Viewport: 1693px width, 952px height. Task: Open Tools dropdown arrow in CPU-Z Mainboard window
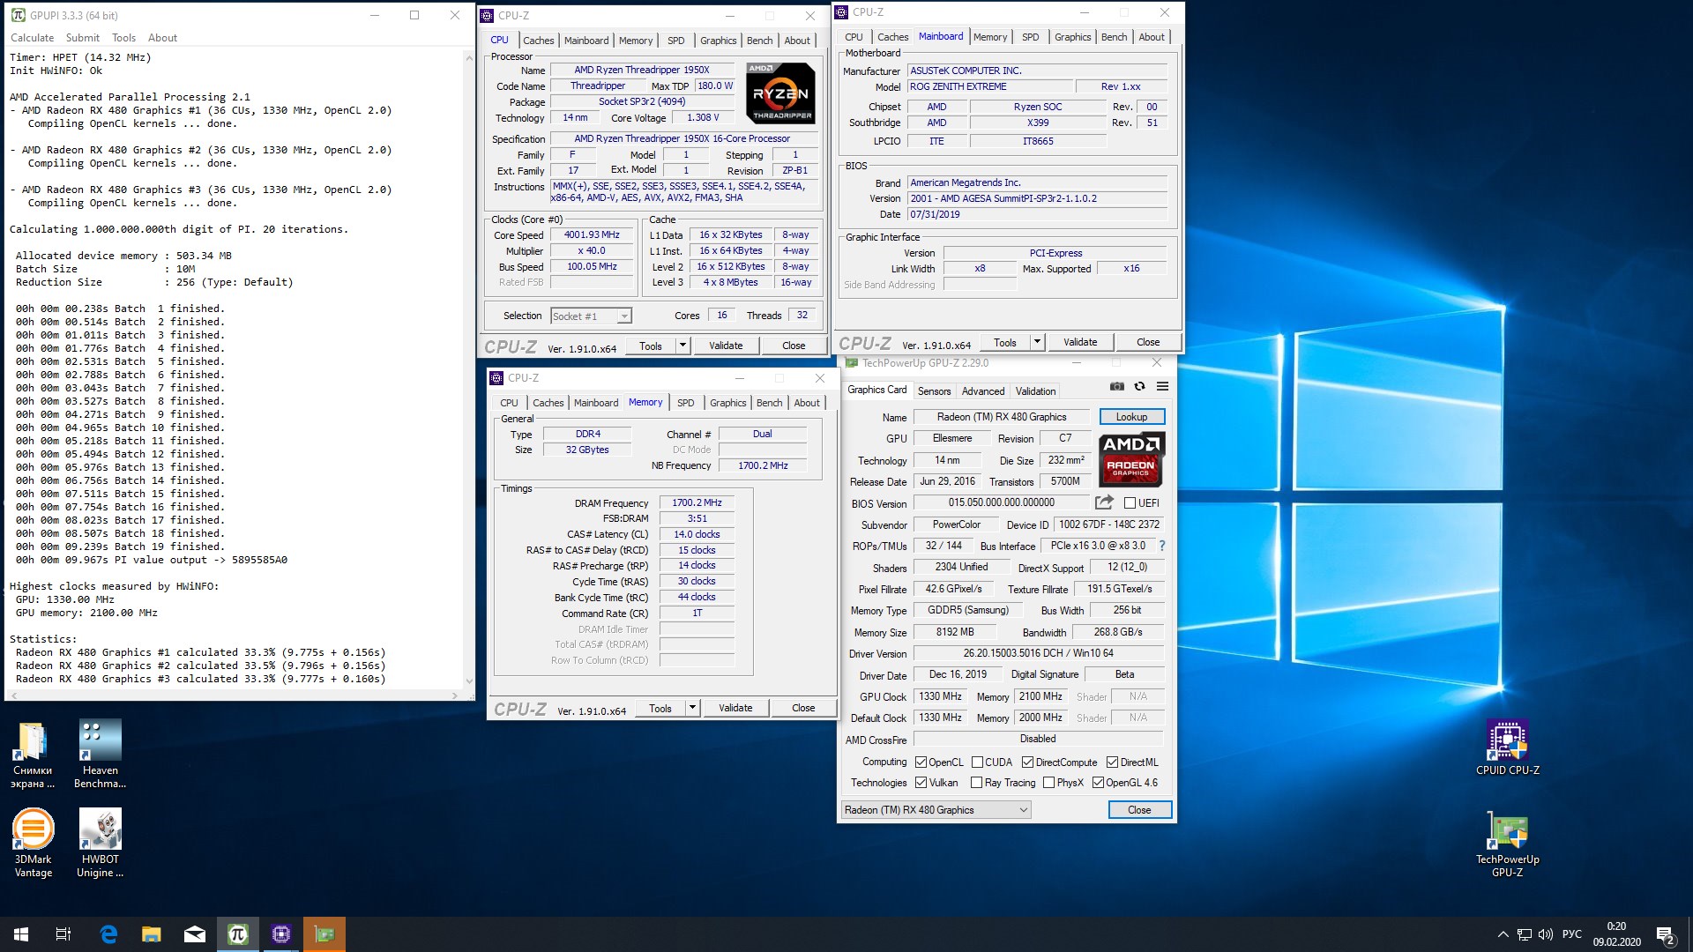(x=1037, y=342)
